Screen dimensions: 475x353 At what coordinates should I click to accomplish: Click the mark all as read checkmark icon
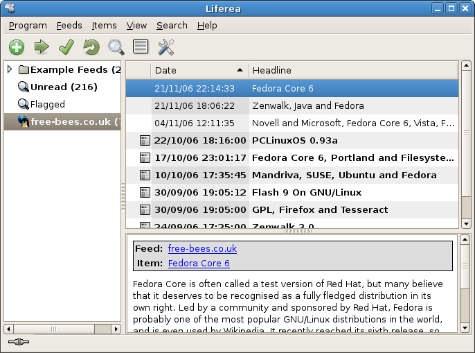pyautogui.click(x=66, y=47)
